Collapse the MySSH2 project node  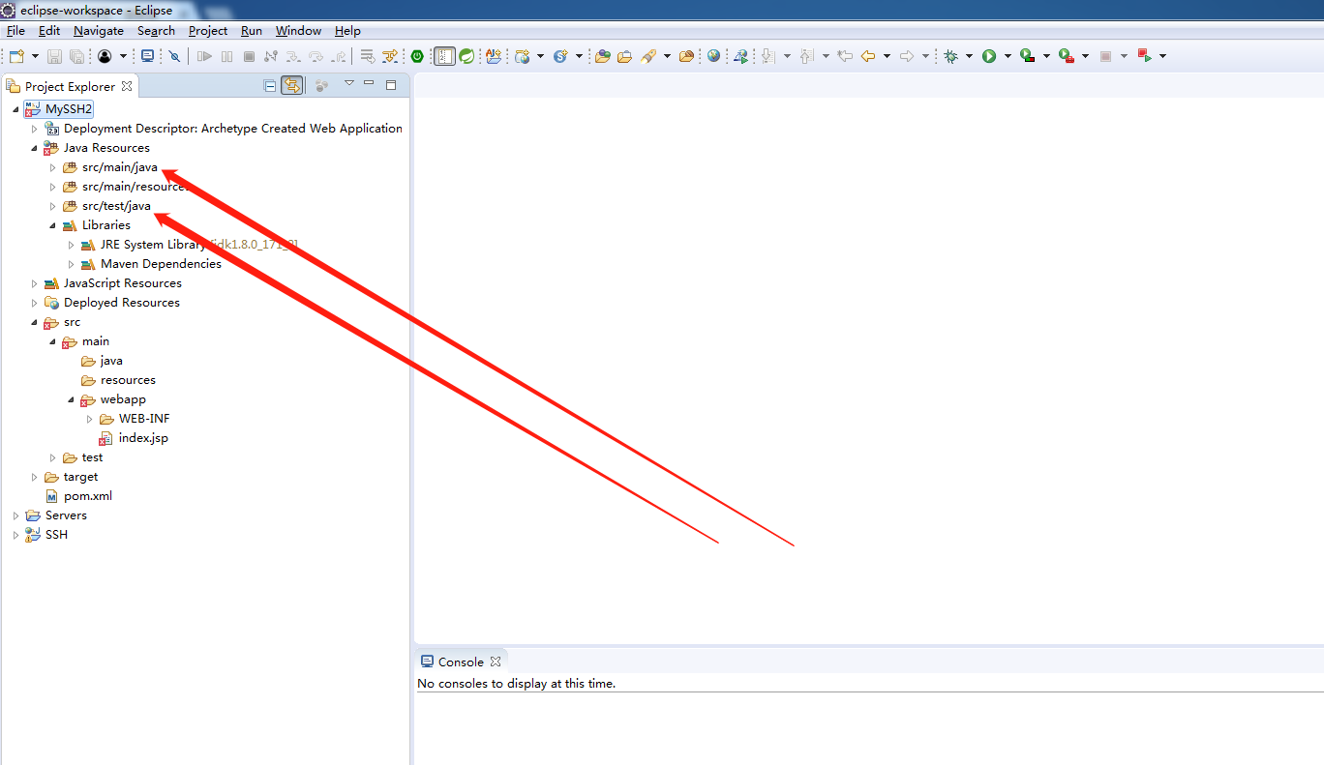(x=15, y=109)
